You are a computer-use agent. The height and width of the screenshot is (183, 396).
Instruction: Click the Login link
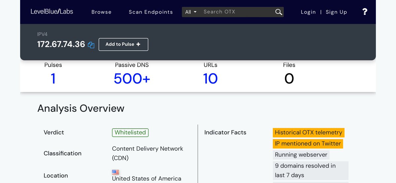click(308, 12)
